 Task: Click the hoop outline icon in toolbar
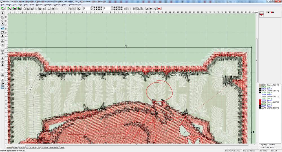click(x=79, y=9)
